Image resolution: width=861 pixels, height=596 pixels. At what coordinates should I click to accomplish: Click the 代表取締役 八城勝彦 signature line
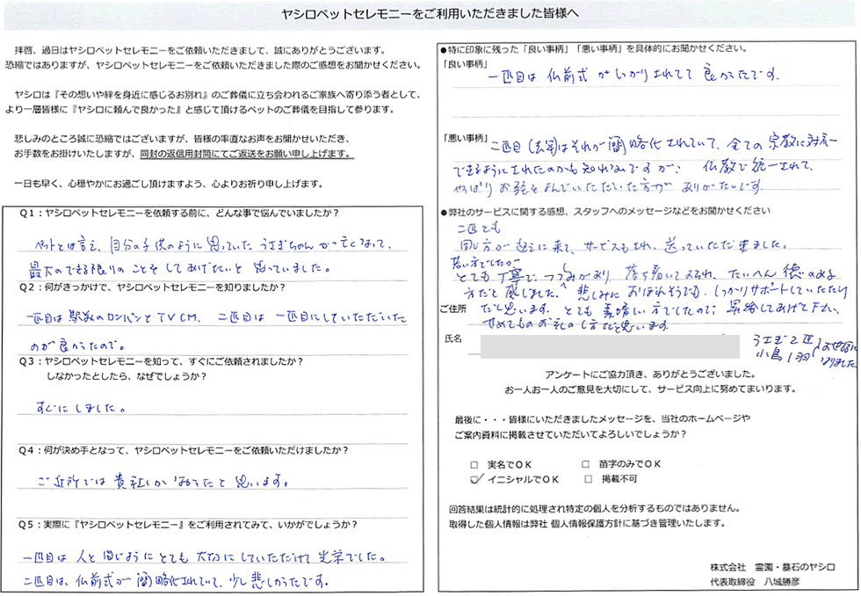click(771, 582)
